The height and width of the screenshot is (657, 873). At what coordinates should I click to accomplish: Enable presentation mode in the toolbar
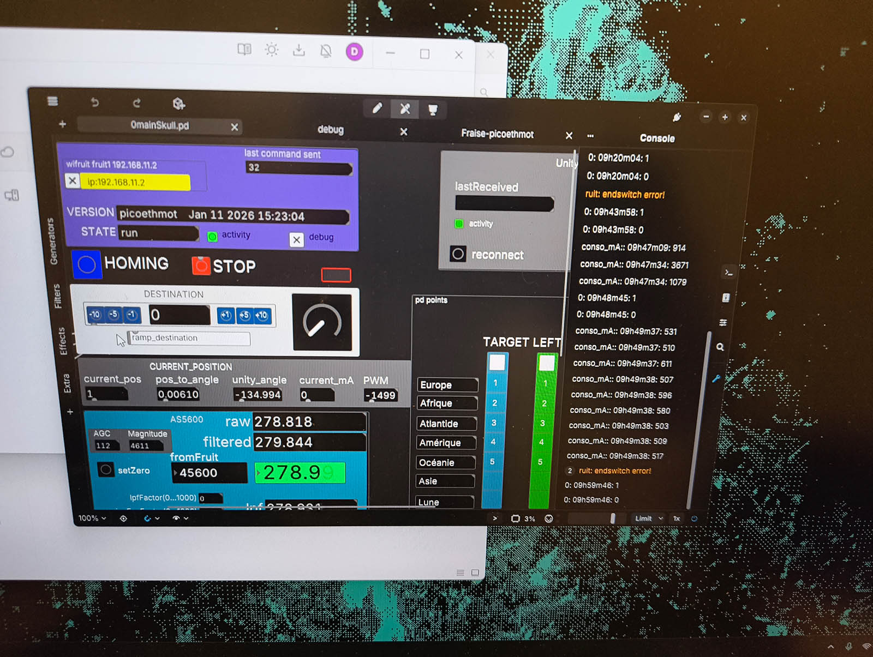coord(433,110)
